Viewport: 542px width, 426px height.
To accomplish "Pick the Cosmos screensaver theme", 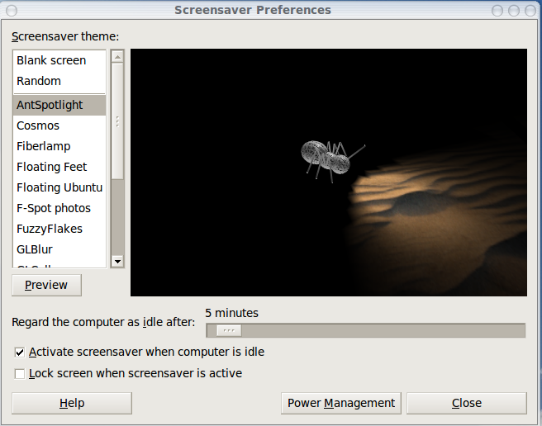I will pos(59,125).
